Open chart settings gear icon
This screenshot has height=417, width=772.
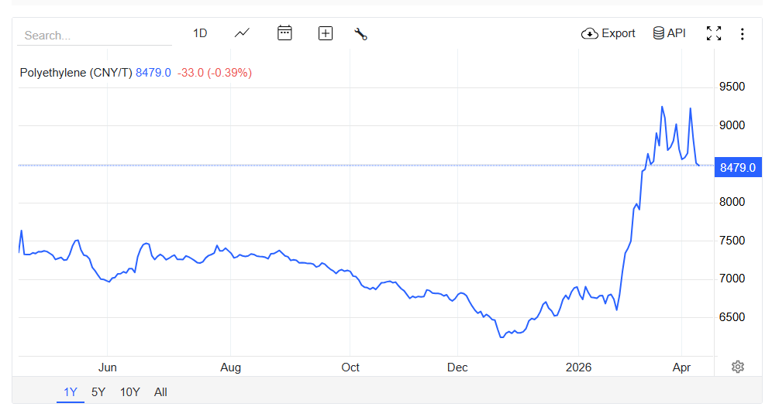tap(738, 367)
